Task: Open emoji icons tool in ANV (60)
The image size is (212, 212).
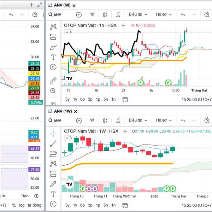Action: 53,67
